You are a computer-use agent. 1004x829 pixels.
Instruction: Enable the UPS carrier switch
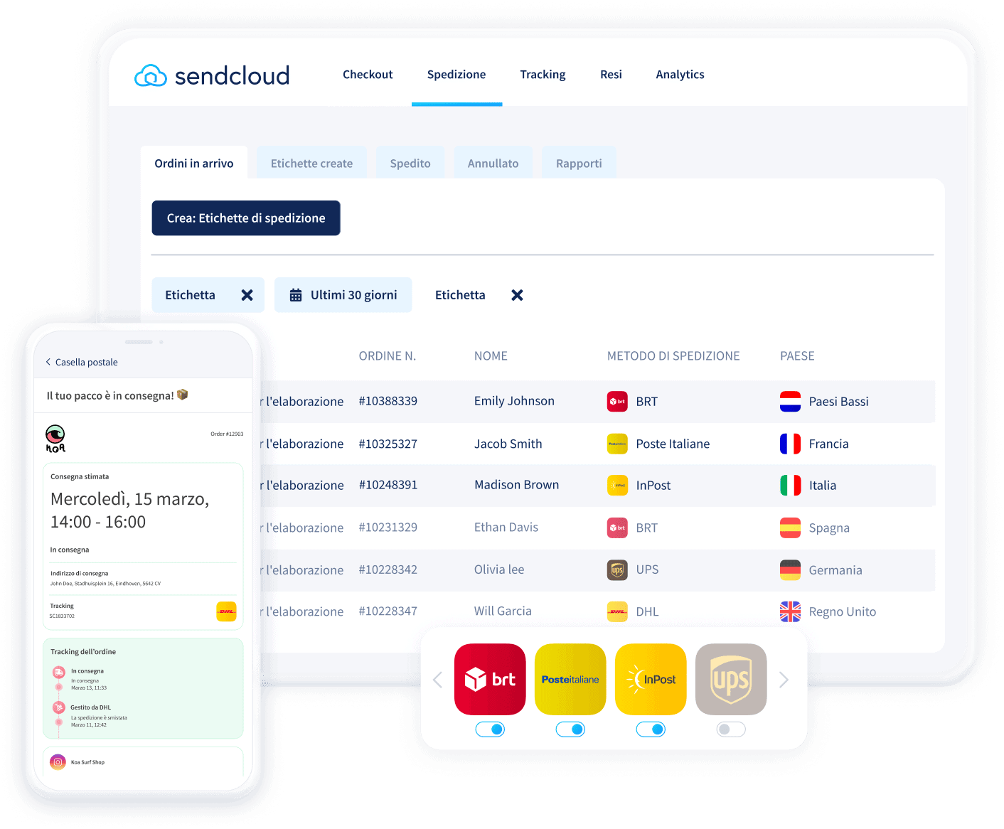[x=731, y=729]
